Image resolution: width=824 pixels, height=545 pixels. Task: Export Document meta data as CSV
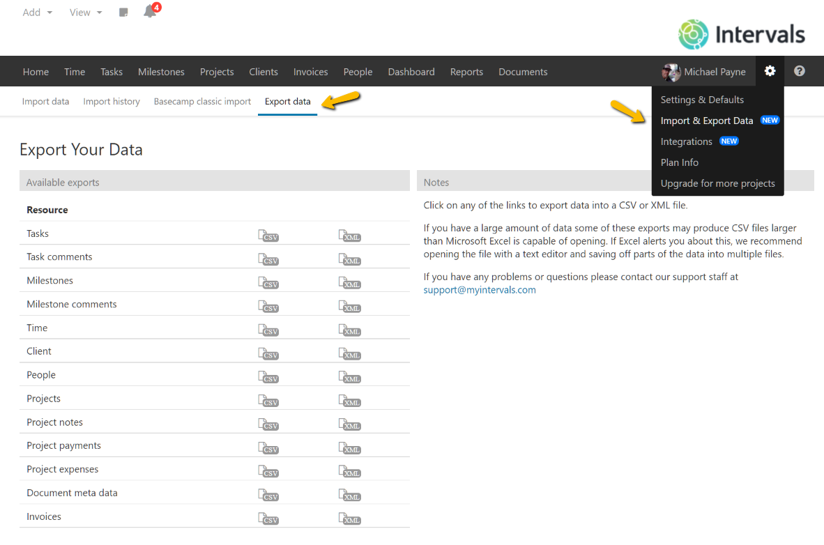click(268, 496)
